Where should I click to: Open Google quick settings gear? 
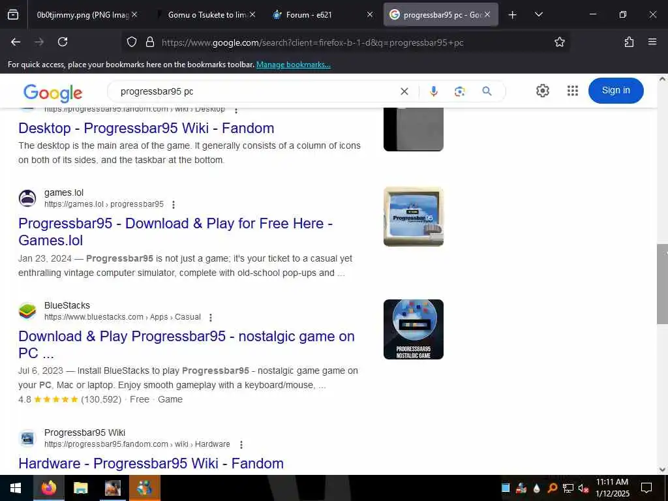(542, 91)
